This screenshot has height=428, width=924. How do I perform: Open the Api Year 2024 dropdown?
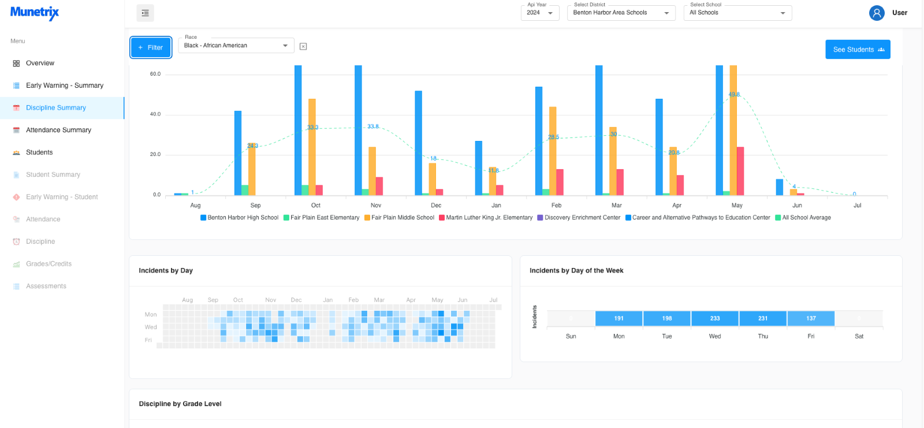tap(540, 13)
